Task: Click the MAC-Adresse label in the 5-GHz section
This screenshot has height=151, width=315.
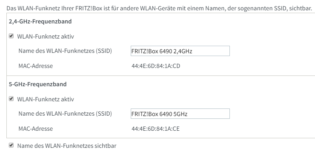Action: click(36, 129)
